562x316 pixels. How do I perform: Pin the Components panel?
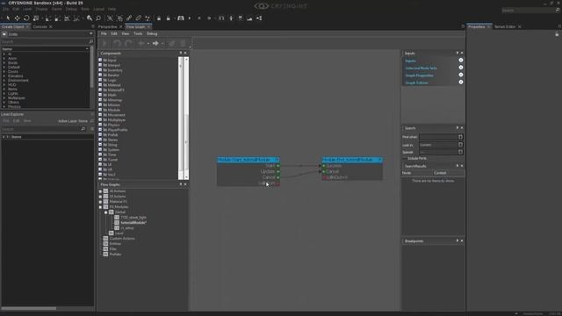coord(181,53)
